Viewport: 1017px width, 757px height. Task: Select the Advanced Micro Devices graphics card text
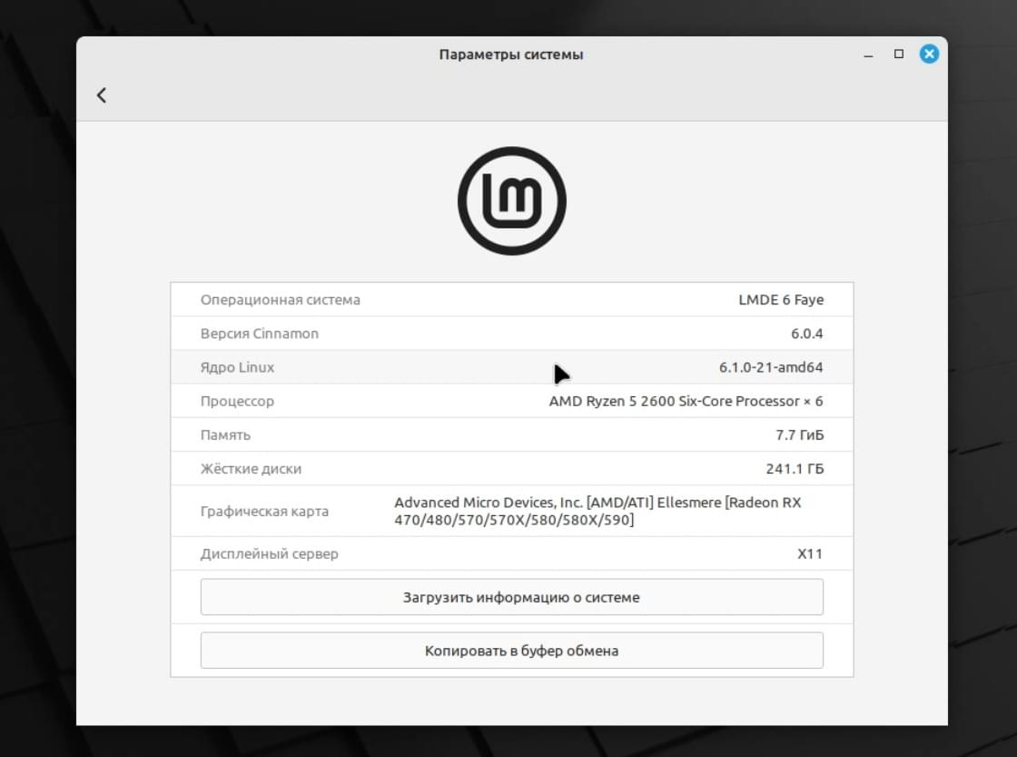[598, 511]
